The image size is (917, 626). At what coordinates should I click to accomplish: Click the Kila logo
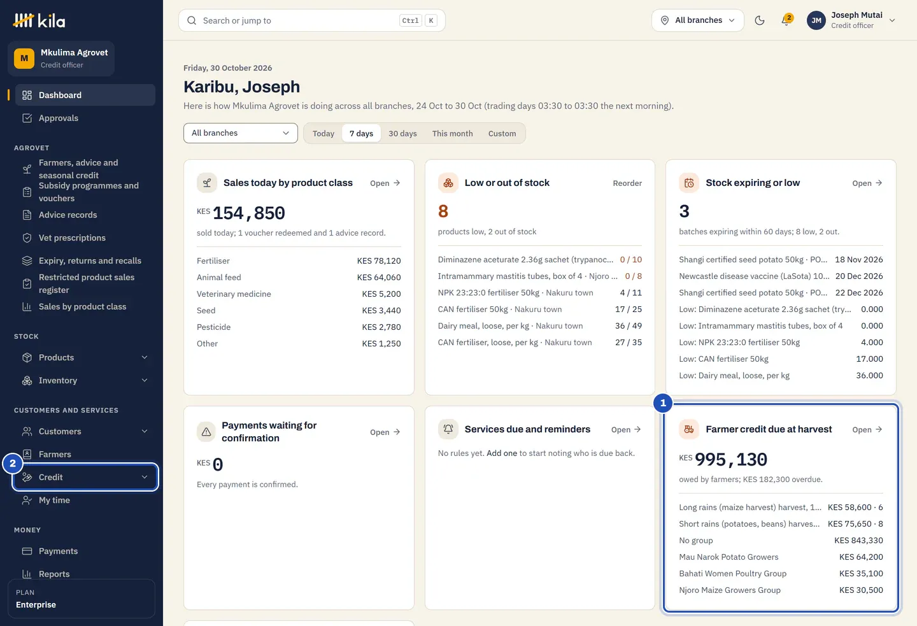tap(39, 20)
